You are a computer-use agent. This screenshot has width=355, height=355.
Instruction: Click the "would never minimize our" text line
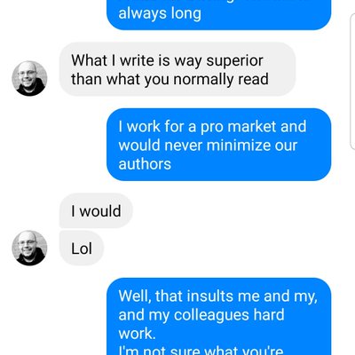(x=208, y=146)
